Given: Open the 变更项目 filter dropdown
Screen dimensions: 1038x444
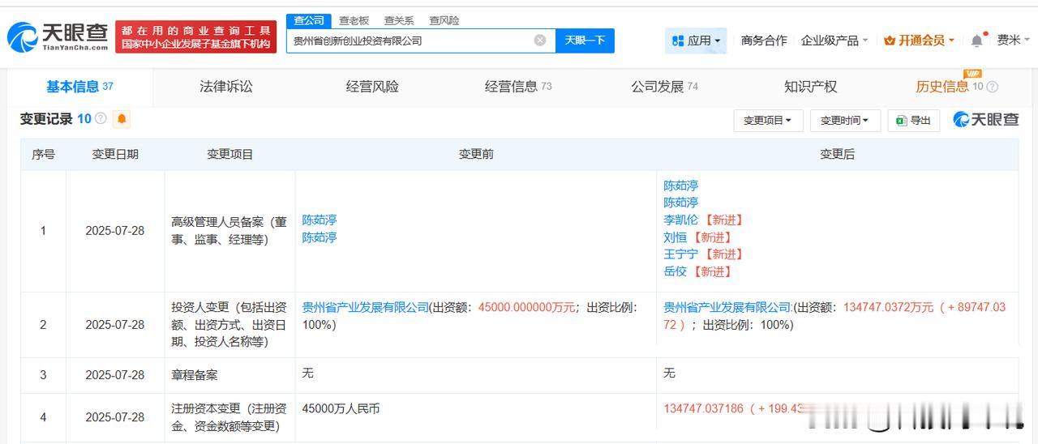Looking at the screenshot, I should (768, 120).
